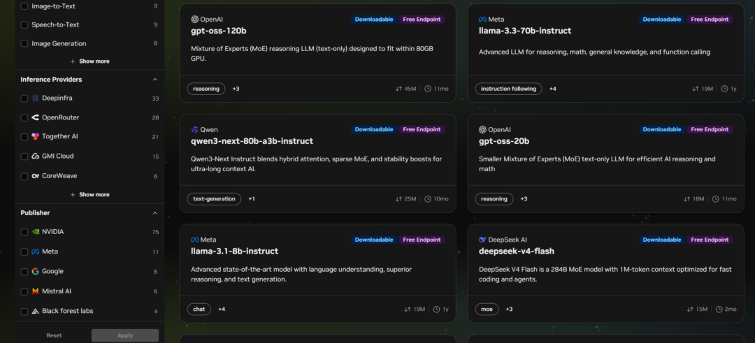
Task: Click the download count icon on llama-3.1-8b-instruct
Action: 408,309
